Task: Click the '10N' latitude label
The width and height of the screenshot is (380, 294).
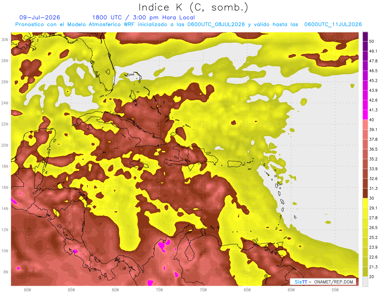Action: coord(5,251)
